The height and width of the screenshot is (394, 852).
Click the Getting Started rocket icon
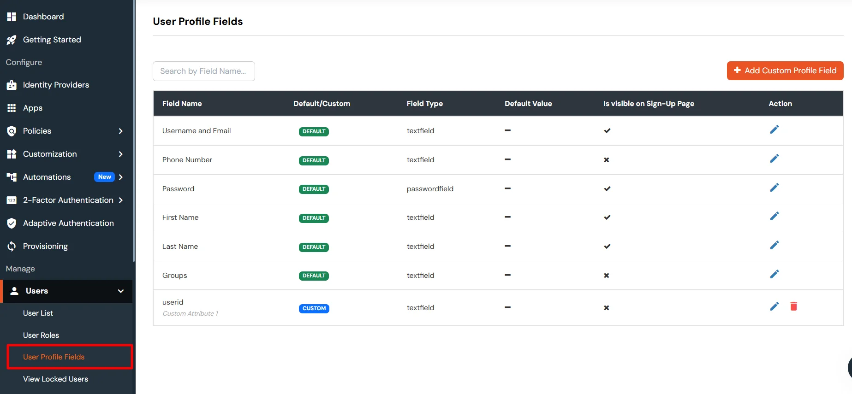(x=12, y=40)
